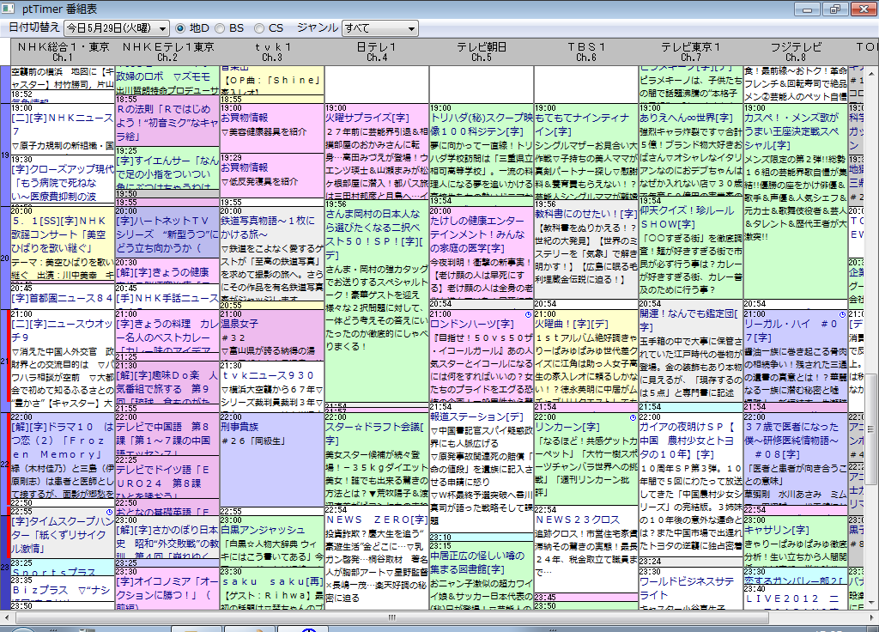Click the Windows Start button on the taskbar
This screenshot has width=879, height=632.
pos(23,629)
